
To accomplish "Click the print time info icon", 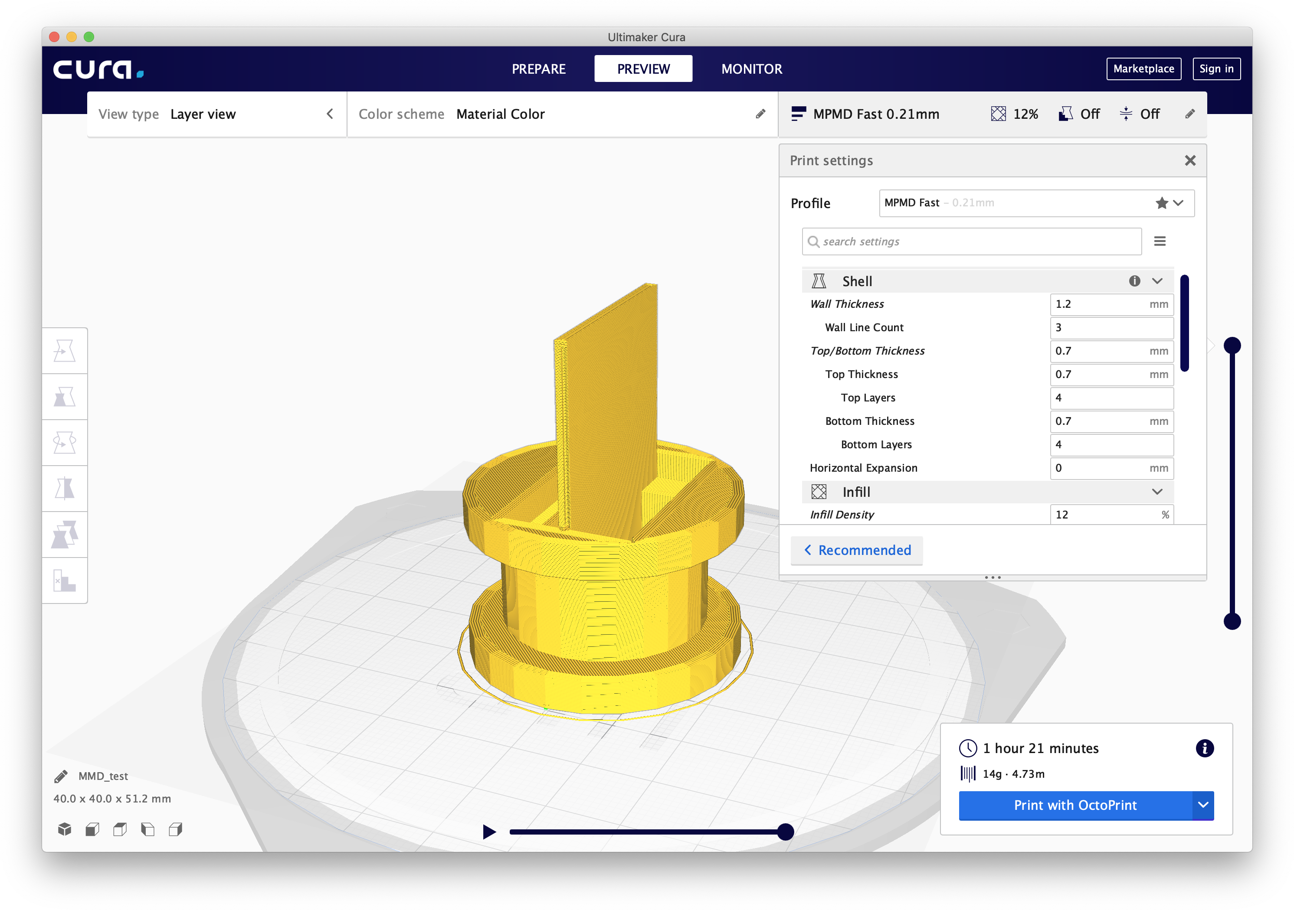I will (1204, 748).
